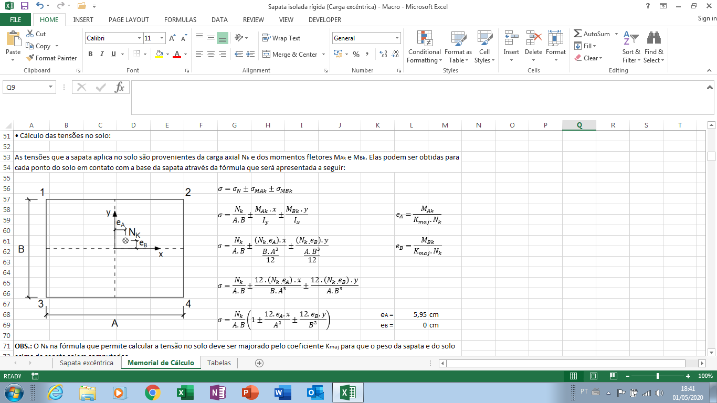The image size is (717, 403).
Task: Select column Q header
Action: click(579, 125)
